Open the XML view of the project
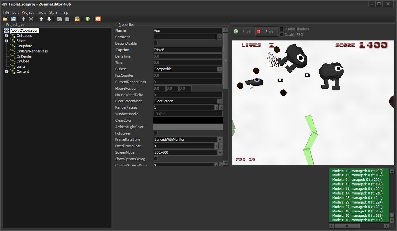The width and height of the screenshot is (397, 231). (x=98, y=19)
